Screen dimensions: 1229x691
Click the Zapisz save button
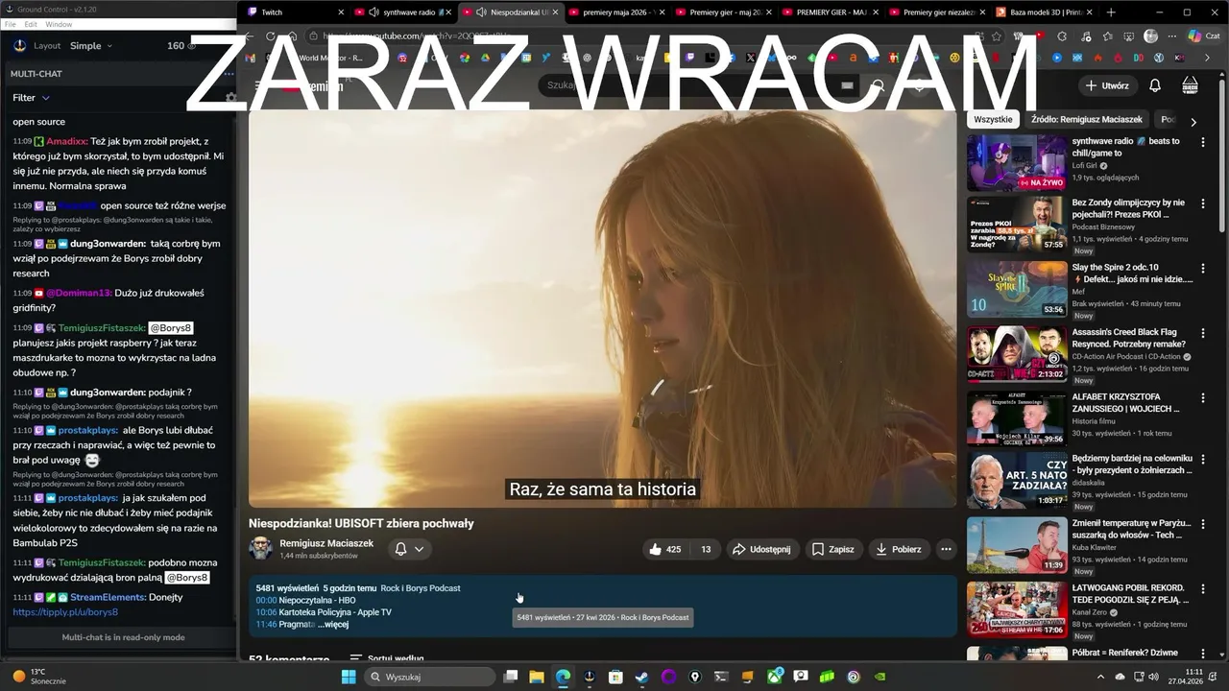point(832,549)
